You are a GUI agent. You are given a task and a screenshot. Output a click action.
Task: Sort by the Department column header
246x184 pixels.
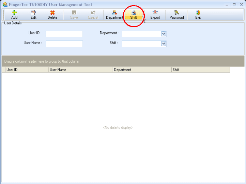click(142, 70)
